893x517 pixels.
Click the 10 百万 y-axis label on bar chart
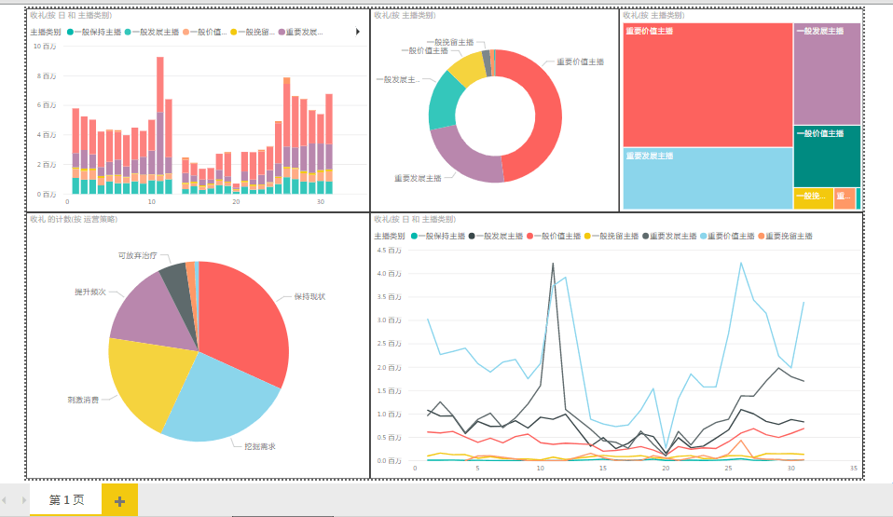coord(45,47)
